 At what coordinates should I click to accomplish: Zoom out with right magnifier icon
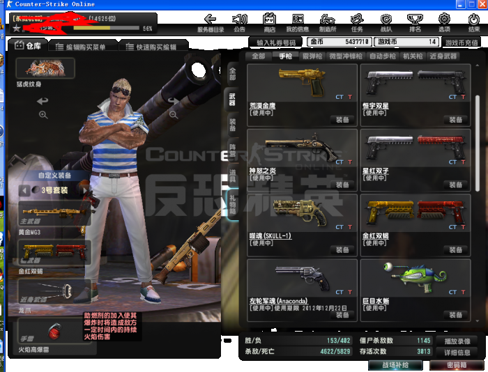pyautogui.click(x=174, y=115)
